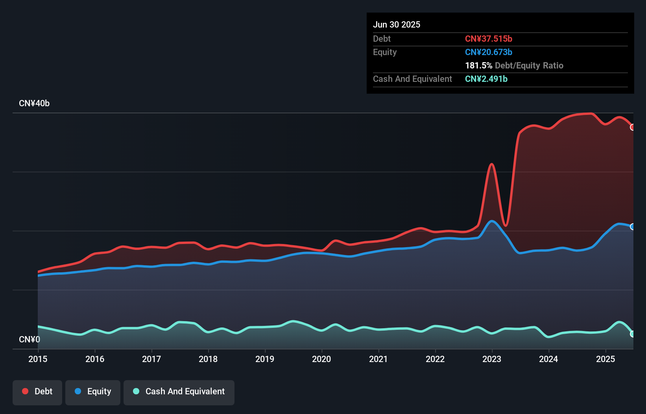Click the Debt value CN¥37.515b in tooltip
The height and width of the screenshot is (414, 646).
488,39
